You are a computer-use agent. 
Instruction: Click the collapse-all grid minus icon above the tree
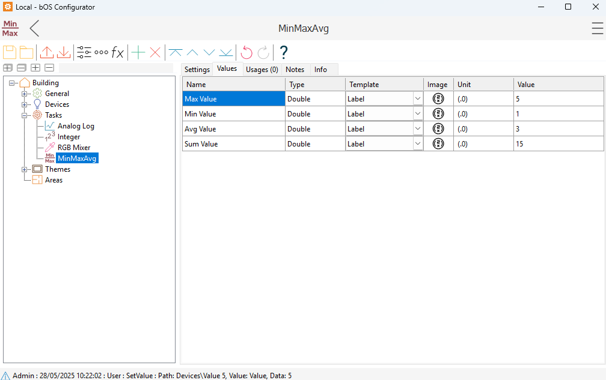point(22,68)
